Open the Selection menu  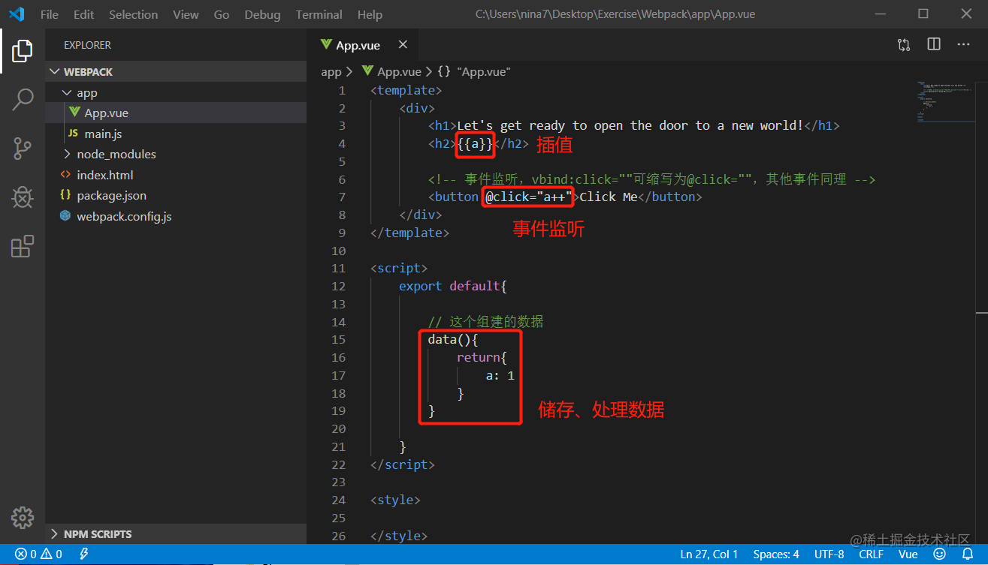[134, 14]
